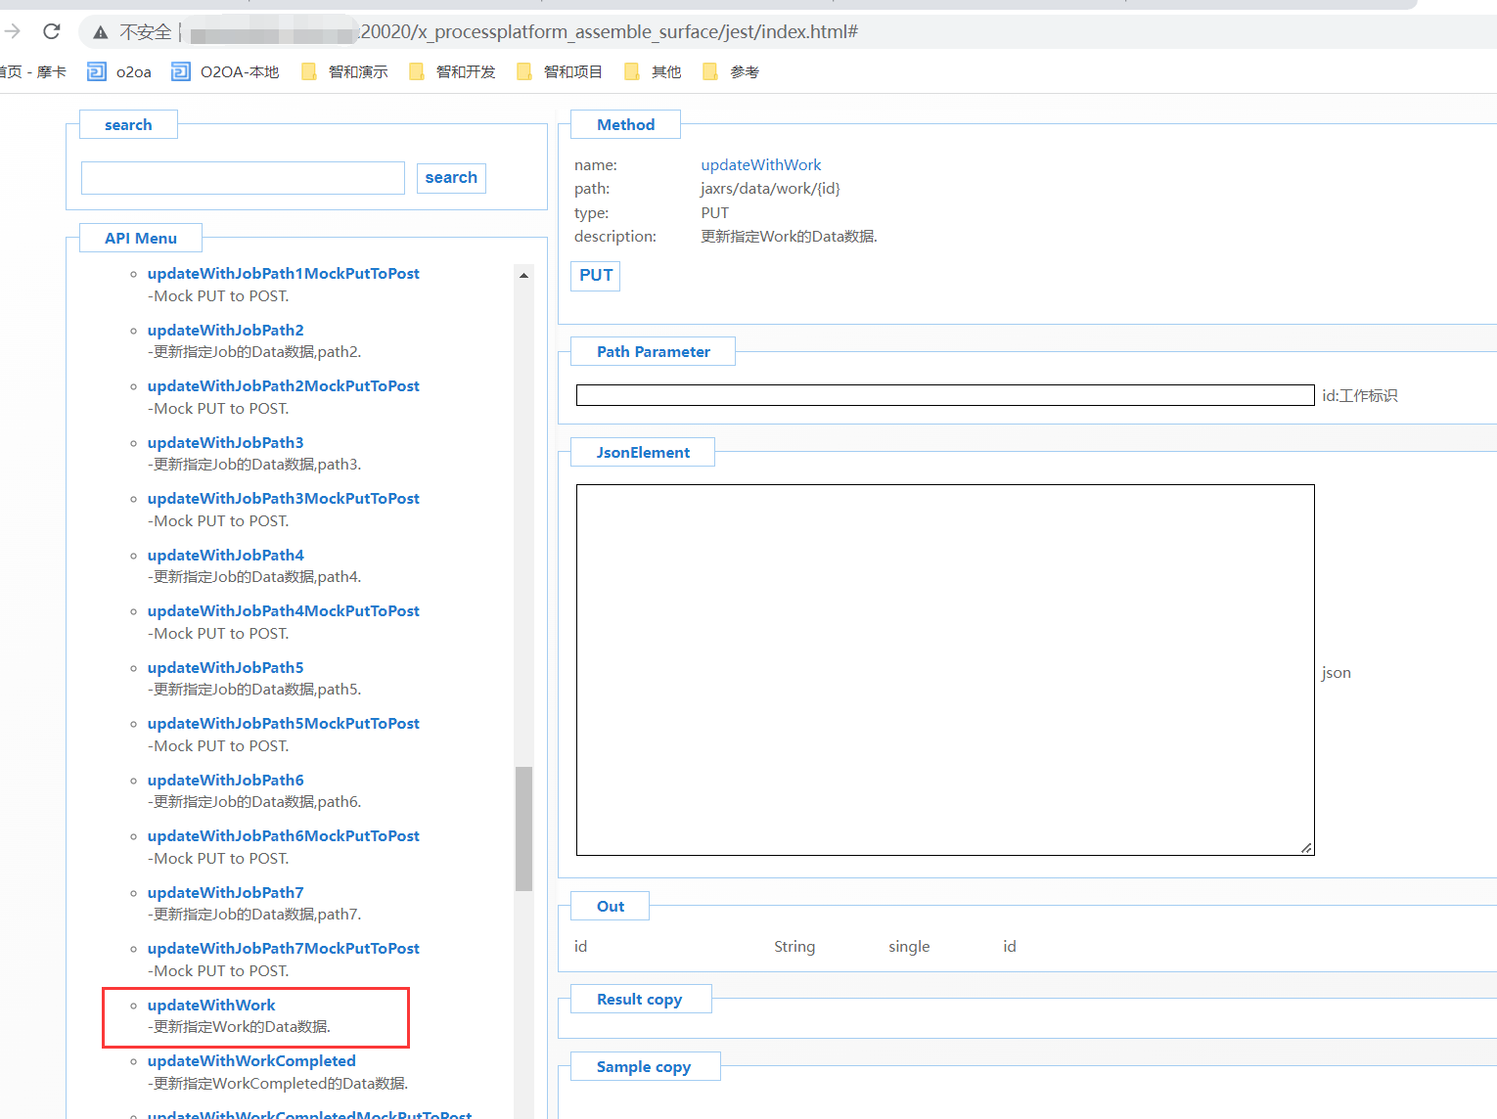Open the 智和开发 bookmark folder
The height and width of the screenshot is (1119, 1497).
(453, 71)
